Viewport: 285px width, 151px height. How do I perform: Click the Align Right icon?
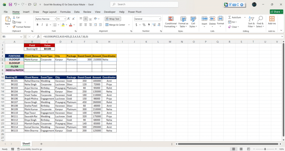[90, 25]
